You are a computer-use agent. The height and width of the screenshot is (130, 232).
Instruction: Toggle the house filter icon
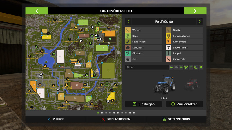[201, 67]
